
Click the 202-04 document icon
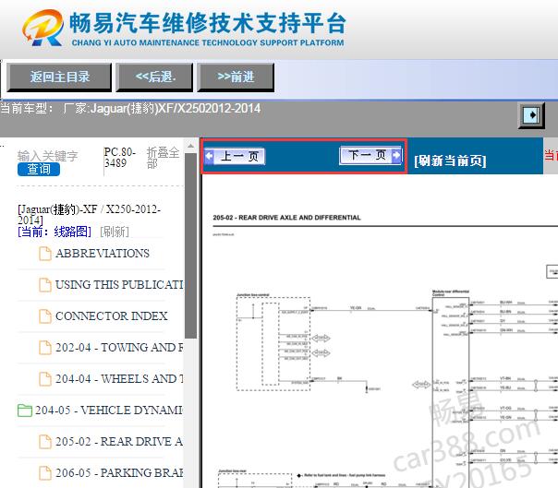[x=45, y=347]
